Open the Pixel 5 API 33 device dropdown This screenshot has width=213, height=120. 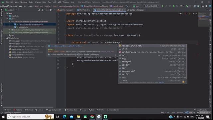pos(152,6)
